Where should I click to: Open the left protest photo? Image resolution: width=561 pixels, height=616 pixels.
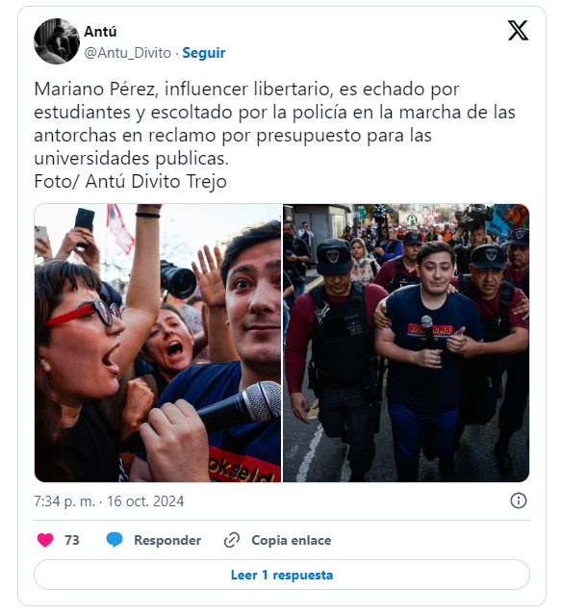[x=158, y=343]
